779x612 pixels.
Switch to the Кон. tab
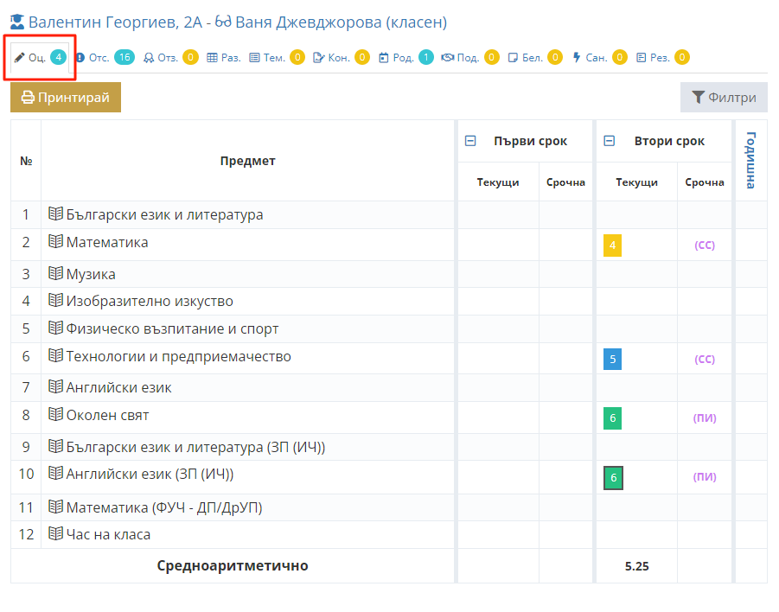pos(341,58)
